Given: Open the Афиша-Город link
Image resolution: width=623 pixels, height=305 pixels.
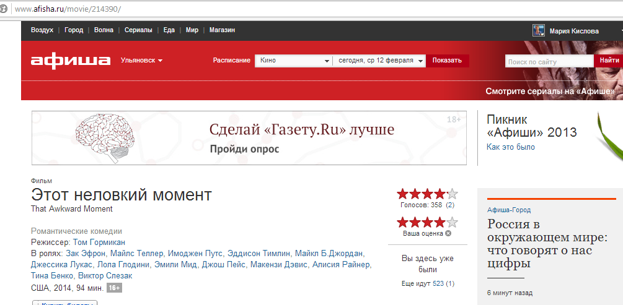Looking at the screenshot, I should click(509, 210).
